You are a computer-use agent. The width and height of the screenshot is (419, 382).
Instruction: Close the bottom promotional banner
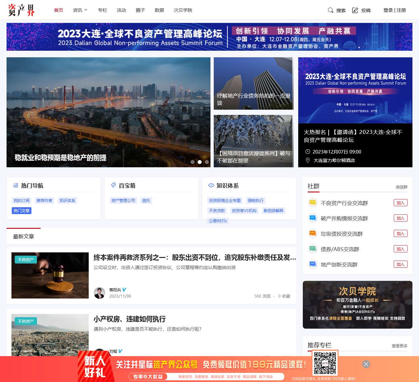[x=366, y=364]
